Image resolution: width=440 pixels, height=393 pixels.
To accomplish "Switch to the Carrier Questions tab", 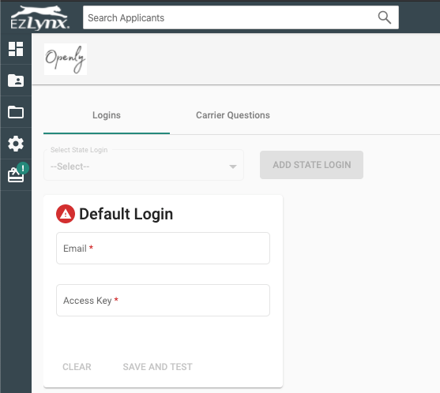I will 233,115.
